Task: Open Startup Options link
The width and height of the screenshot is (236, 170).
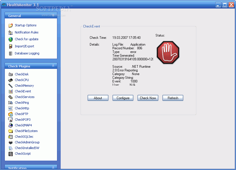Action: point(26,25)
